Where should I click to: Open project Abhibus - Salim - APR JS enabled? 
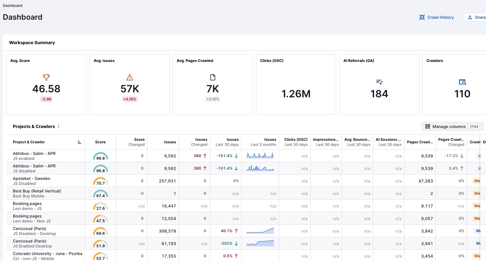[34, 156]
